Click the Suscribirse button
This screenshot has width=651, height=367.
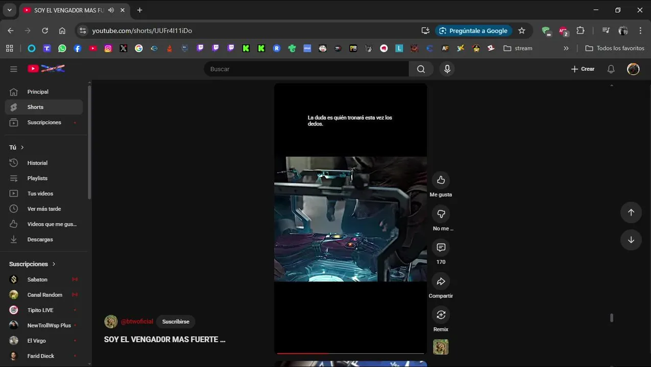[x=176, y=322]
